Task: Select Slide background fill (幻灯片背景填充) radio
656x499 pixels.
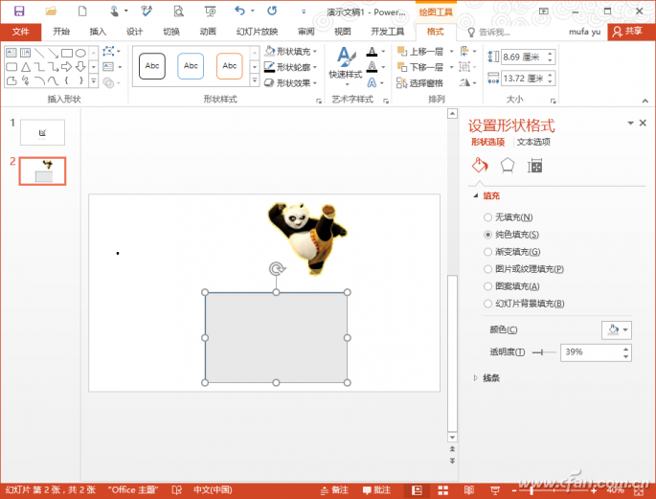Action: pos(487,304)
